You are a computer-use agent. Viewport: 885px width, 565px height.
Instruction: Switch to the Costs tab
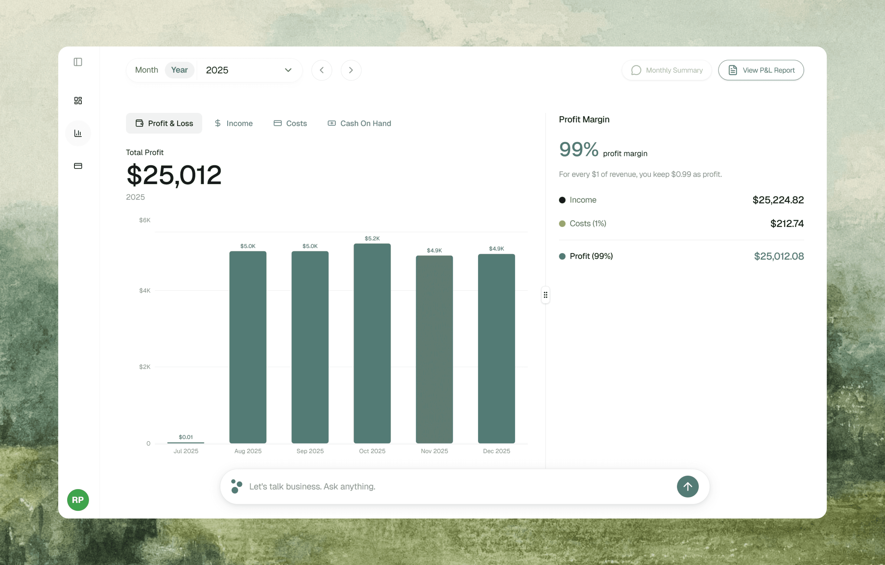pos(290,123)
